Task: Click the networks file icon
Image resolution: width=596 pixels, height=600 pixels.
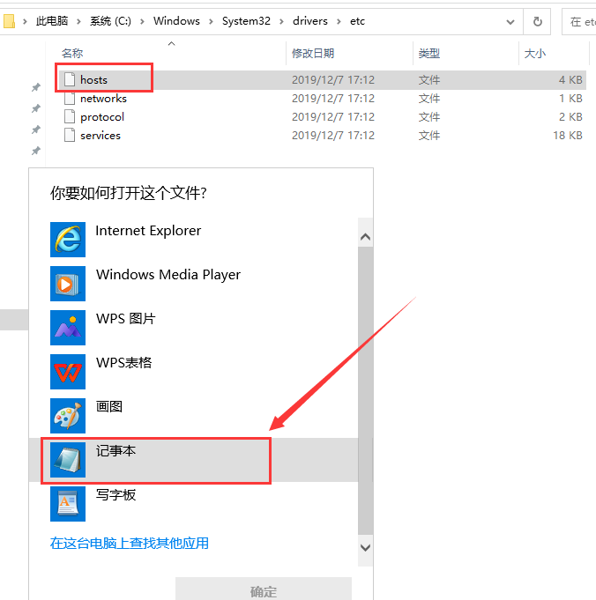Action: point(70,99)
